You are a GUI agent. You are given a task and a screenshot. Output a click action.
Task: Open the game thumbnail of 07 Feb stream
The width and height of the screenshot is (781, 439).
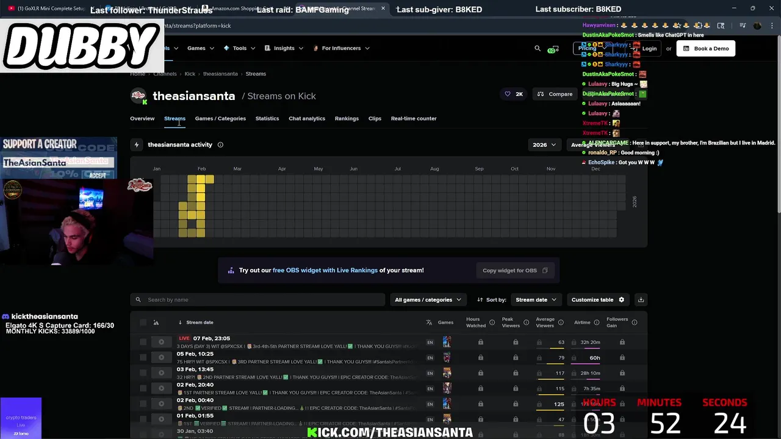[x=447, y=342]
